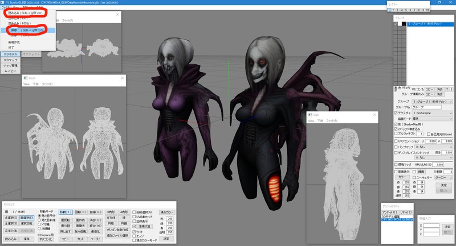Enable the アルファテスト checkbox
The image size is (456, 246).
click(x=396, y=134)
